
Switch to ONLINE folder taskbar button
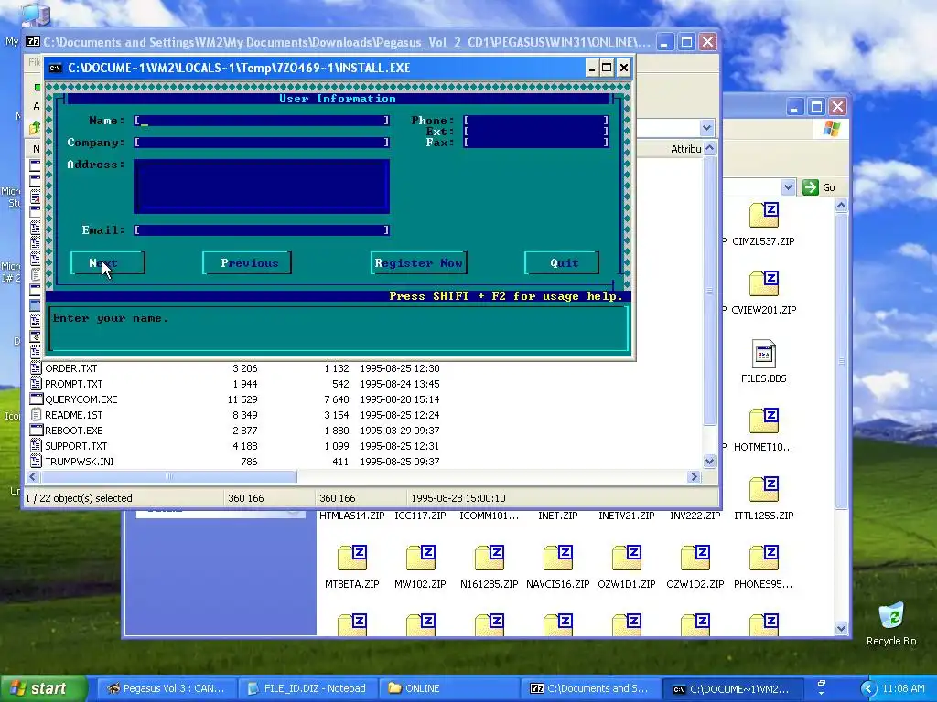point(448,688)
